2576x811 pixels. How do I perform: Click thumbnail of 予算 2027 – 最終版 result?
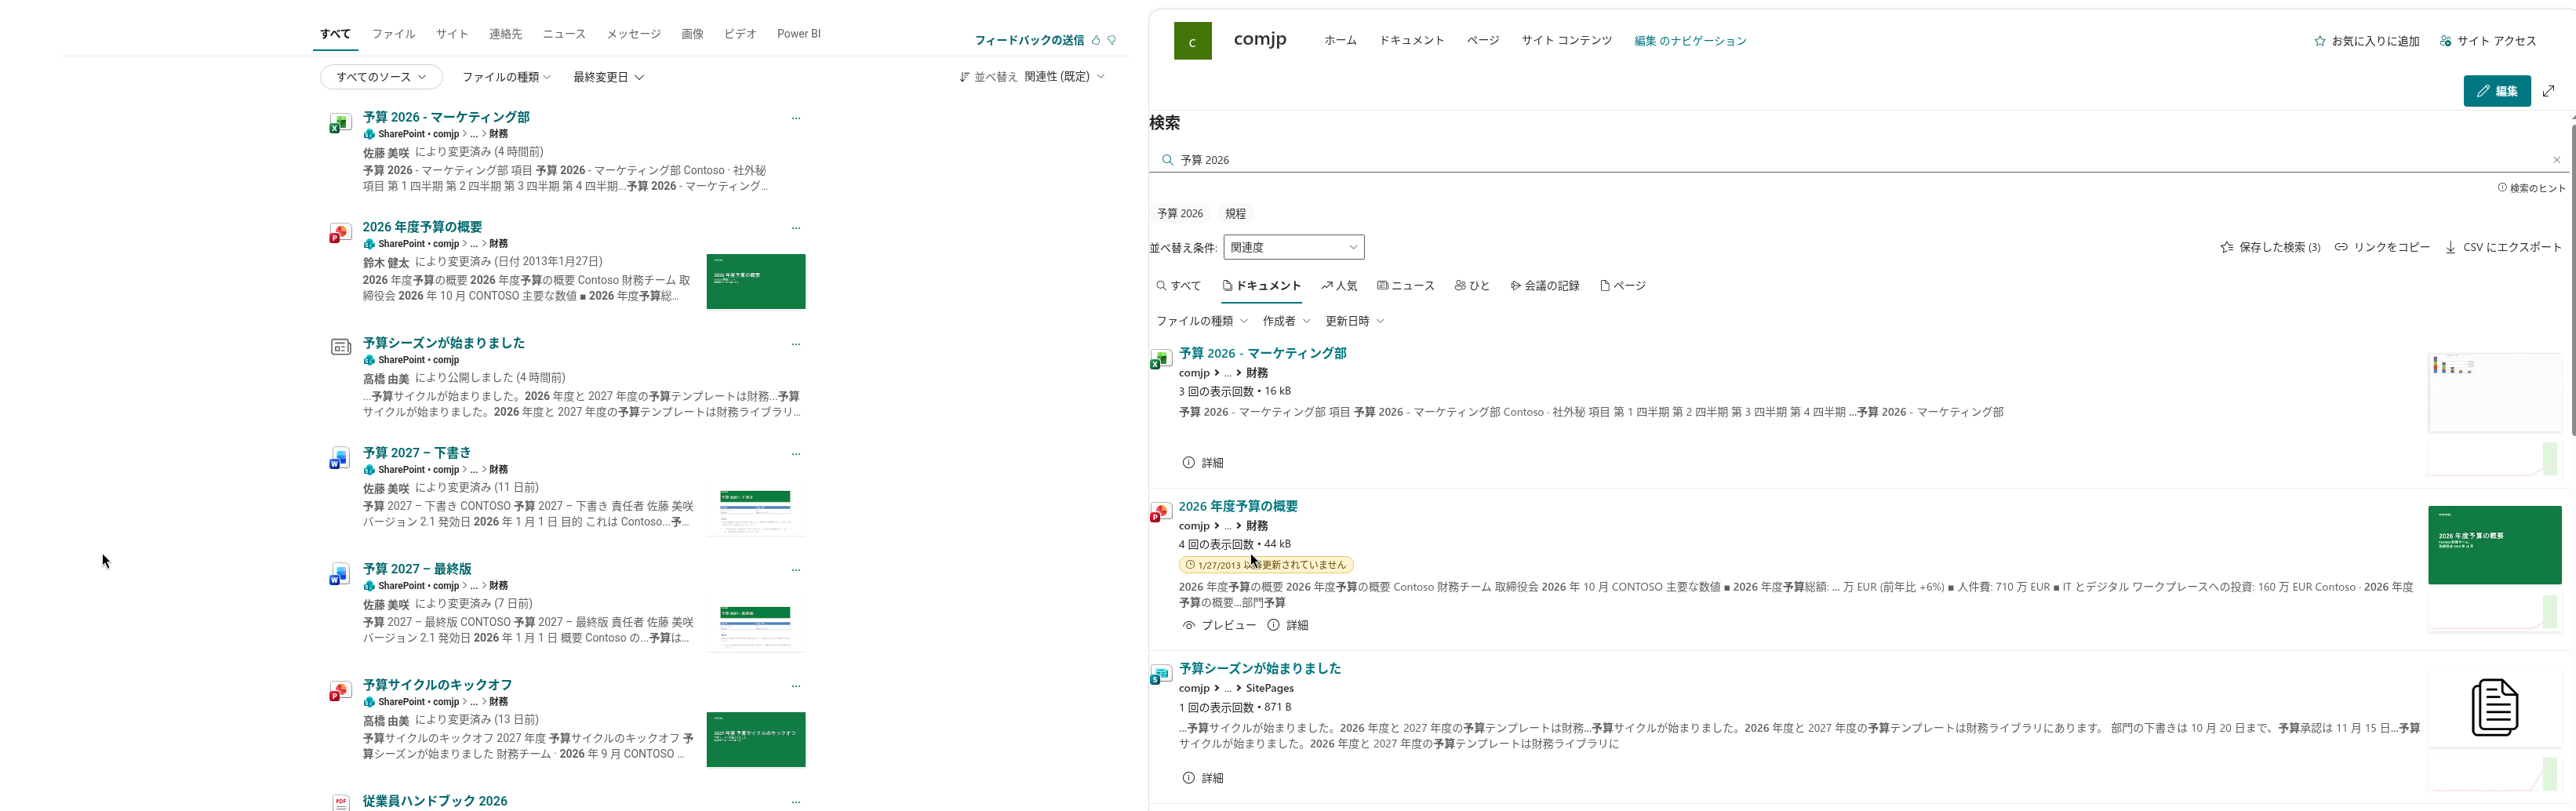tap(756, 627)
